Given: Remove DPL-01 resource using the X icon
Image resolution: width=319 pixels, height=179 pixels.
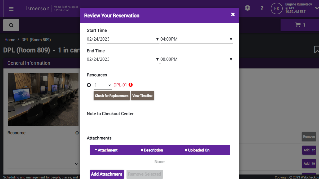Looking at the screenshot, I should [89, 85].
